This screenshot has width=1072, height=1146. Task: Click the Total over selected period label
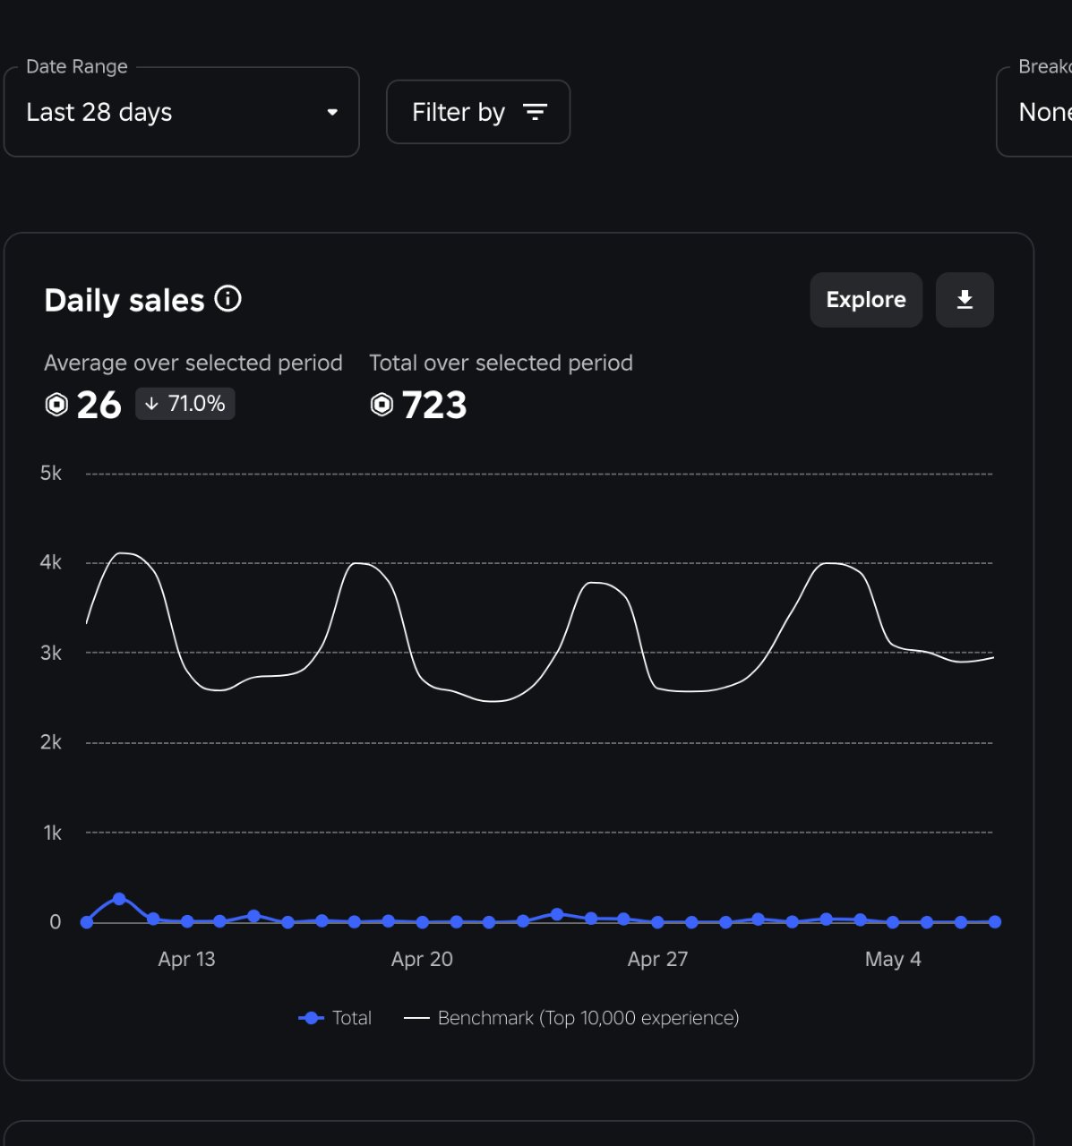(x=501, y=363)
